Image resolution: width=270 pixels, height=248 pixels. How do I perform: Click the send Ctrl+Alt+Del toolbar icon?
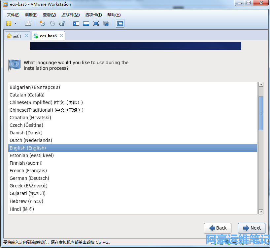[x=28, y=23]
